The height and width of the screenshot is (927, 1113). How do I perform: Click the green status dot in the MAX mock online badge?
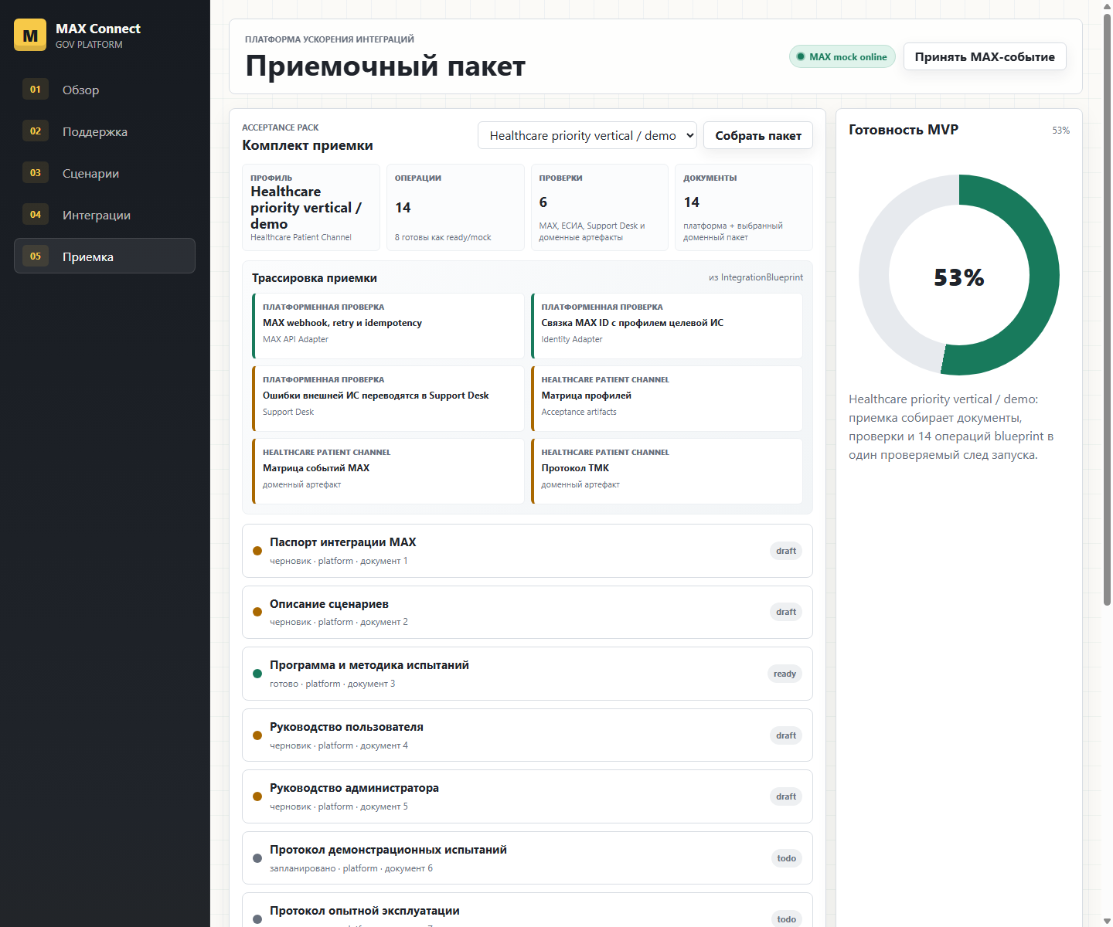(802, 56)
